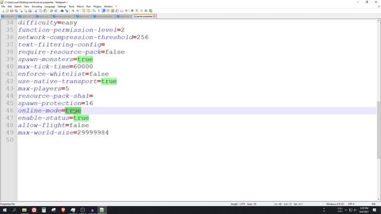Click the Notepad++ taskbar icon
Image resolution: width=381 pixels, height=214 pixels.
coord(102,210)
